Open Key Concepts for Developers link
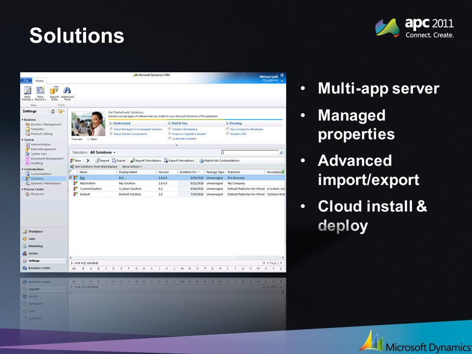The height and width of the screenshot is (354, 472). pyautogui.click(x=246, y=129)
